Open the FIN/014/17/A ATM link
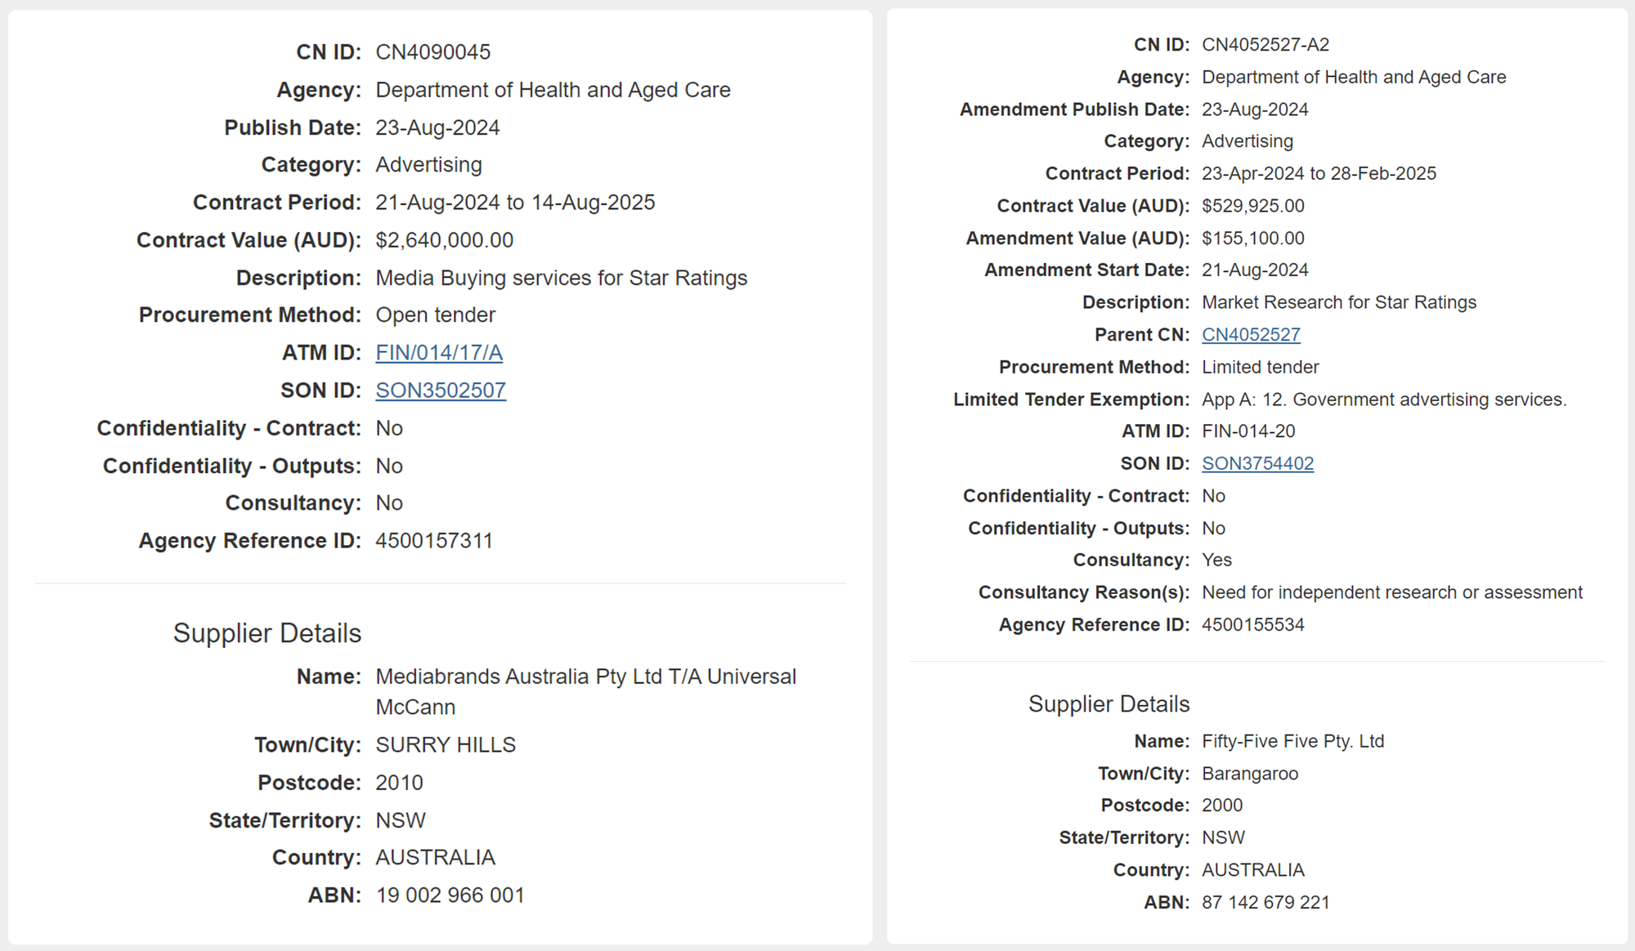The height and width of the screenshot is (951, 1635). click(439, 352)
